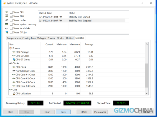Click the CPU Utilization hourglass icon
This screenshot has width=157, height=117.
[14, 93]
